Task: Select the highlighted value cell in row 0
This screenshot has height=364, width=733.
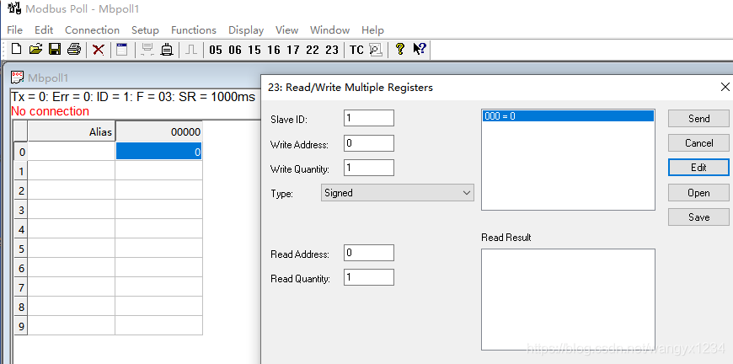Action: point(158,151)
